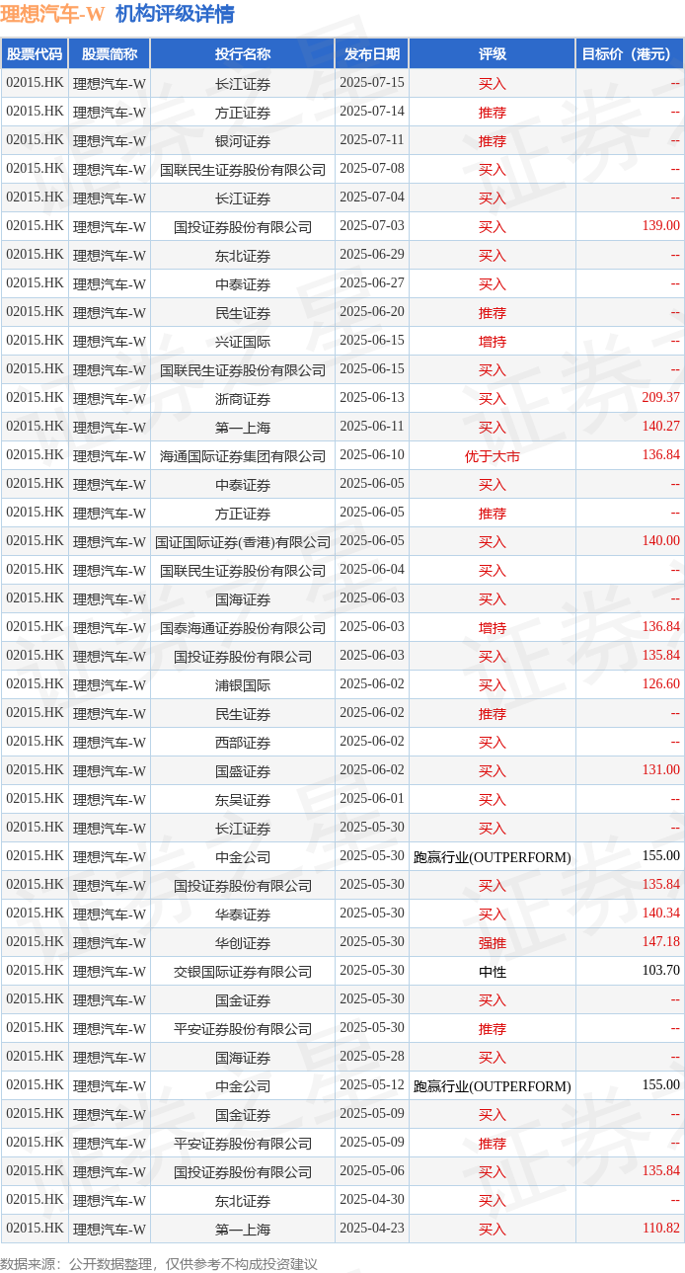Click the date cell 2025-05-28
The image size is (685, 1273).
pyautogui.click(x=372, y=1057)
